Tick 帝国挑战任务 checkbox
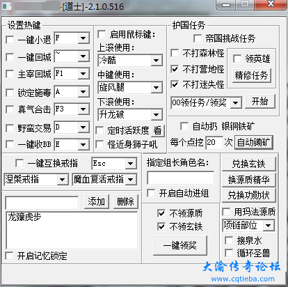The width and height of the screenshot is (288, 287). click(198, 38)
